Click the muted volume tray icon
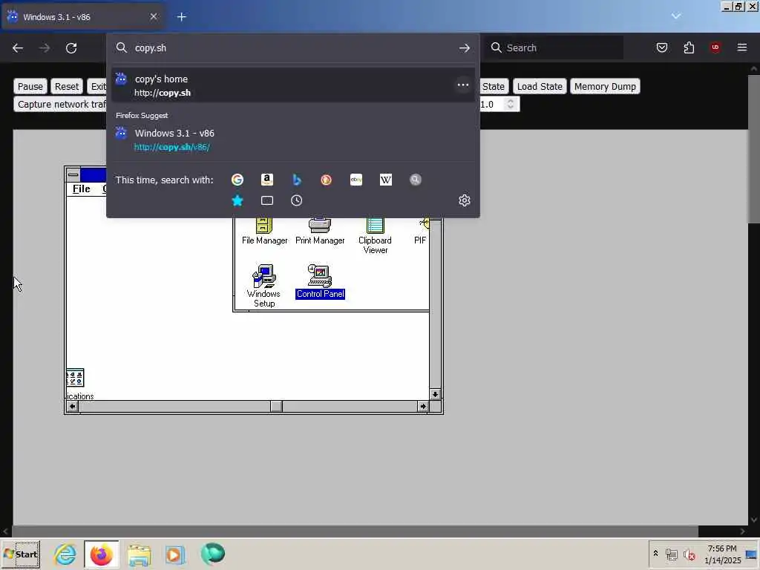The height and width of the screenshot is (570, 760). point(689,554)
